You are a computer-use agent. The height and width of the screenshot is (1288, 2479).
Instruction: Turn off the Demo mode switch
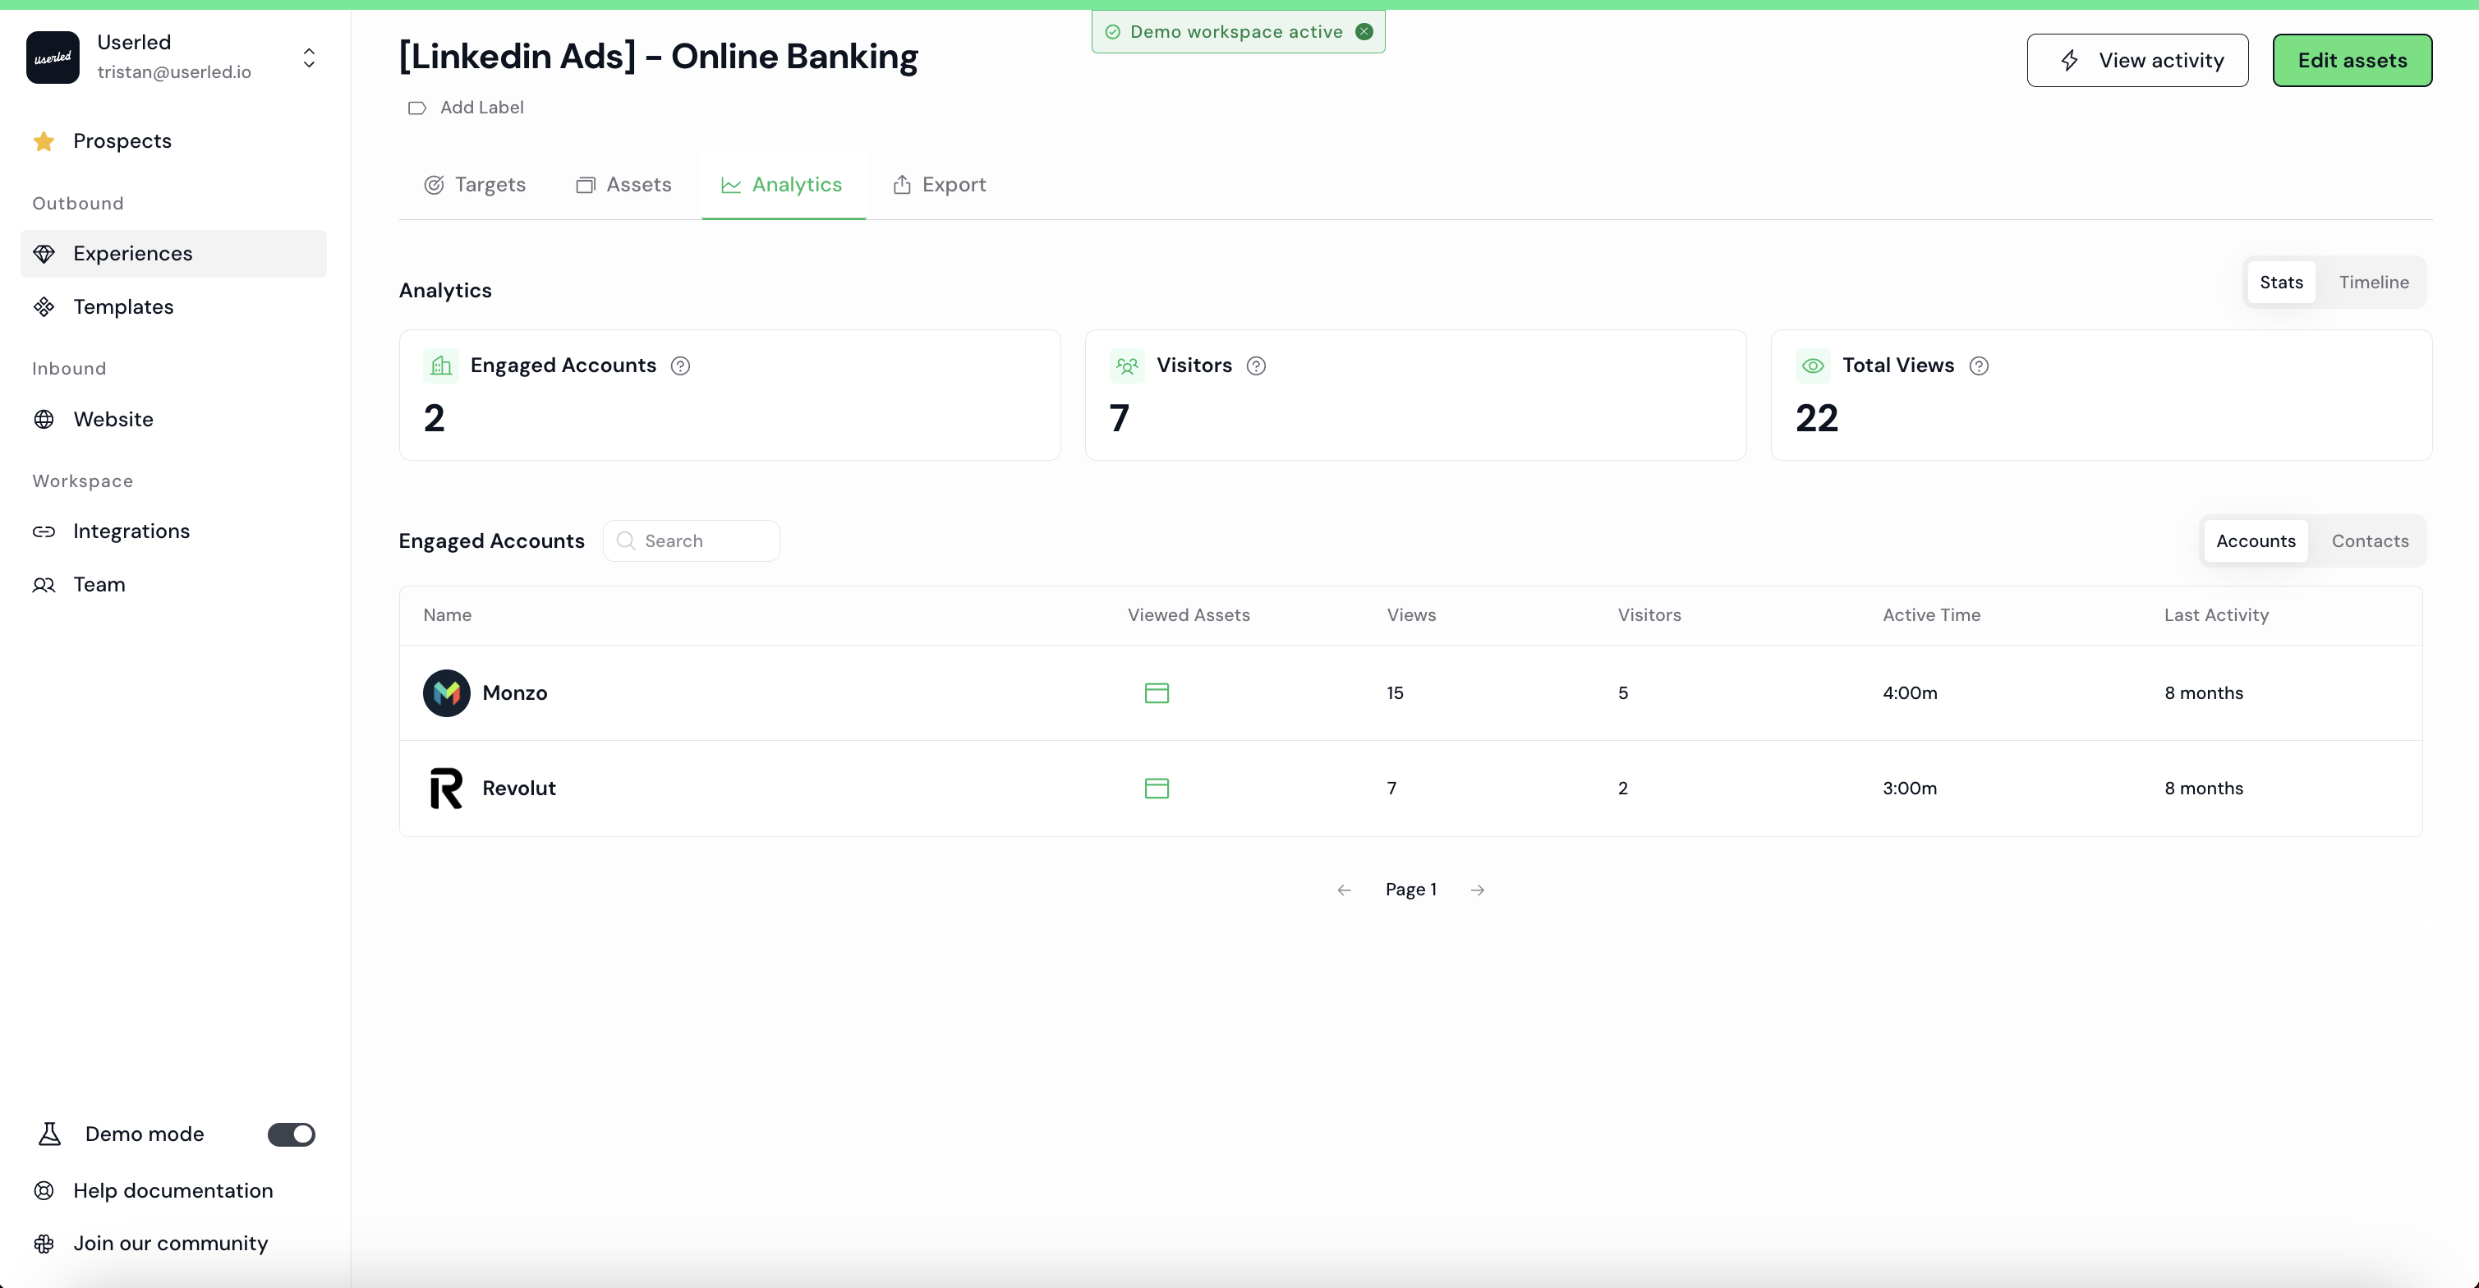coord(291,1134)
